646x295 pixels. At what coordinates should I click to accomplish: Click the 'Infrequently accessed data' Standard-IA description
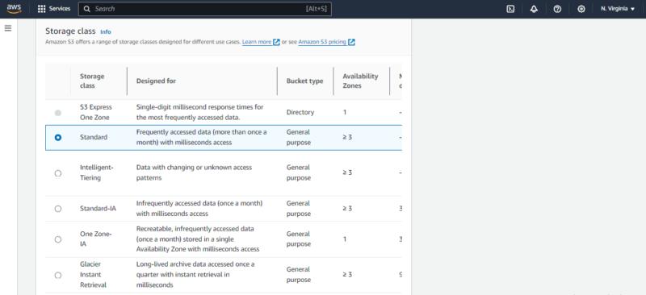199,209
